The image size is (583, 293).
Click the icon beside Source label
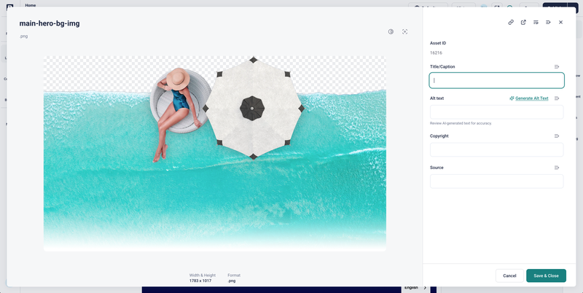tap(557, 168)
